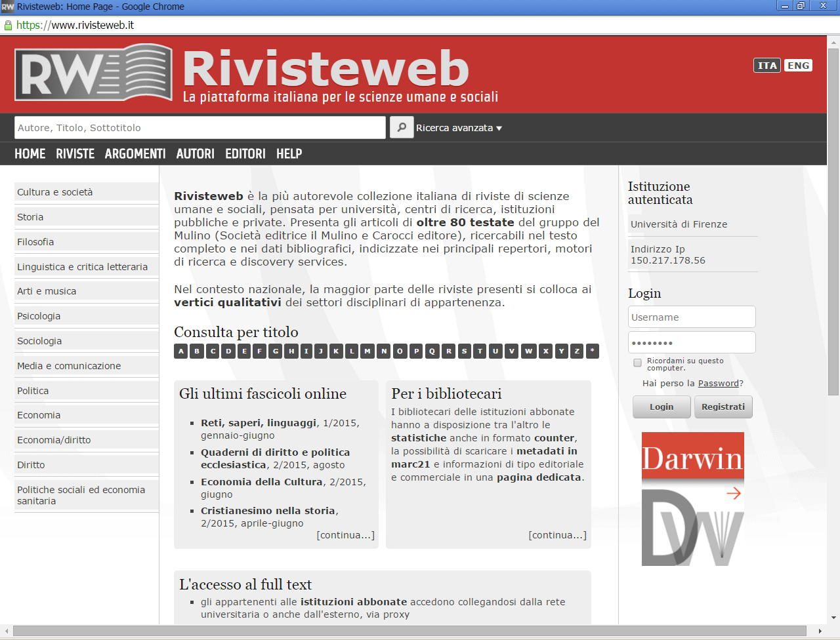Click the Darwin banner arrow
The height and width of the screenshot is (640, 840).
coord(734,493)
